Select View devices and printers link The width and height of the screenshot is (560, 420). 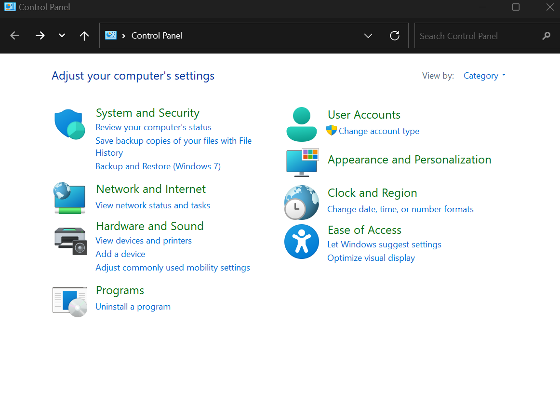[144, 241]
